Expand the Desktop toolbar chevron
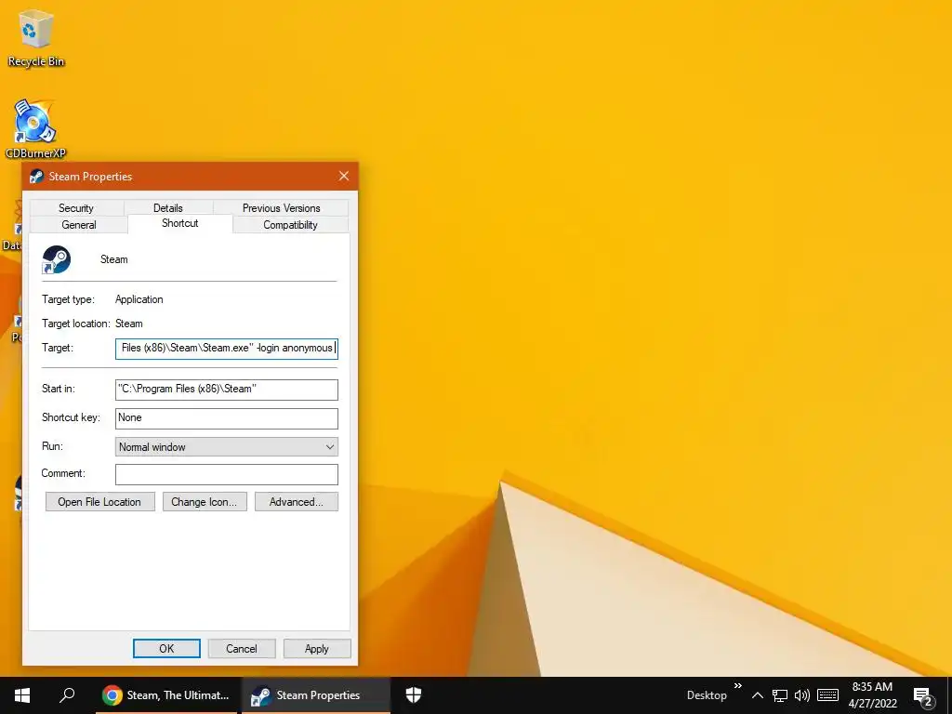The height and width of the screenshot is (714, 952). point(737,686)
